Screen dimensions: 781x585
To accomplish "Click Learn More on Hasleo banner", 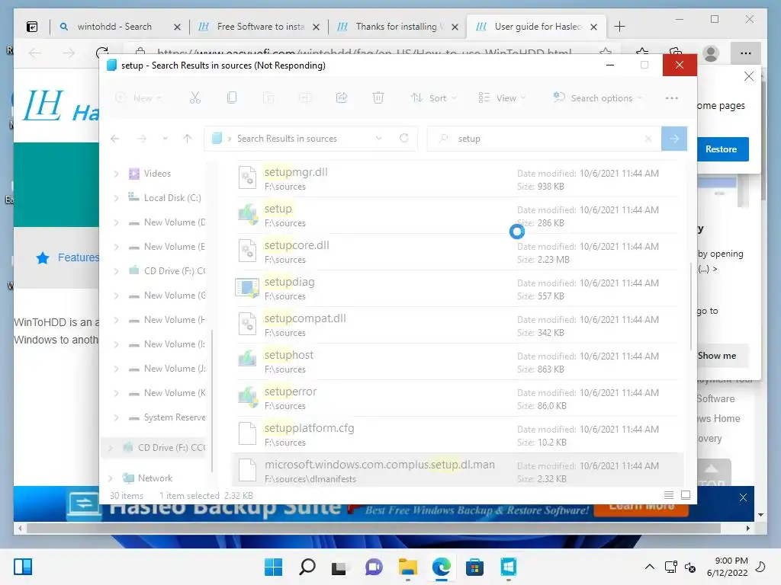I will 641,507.
